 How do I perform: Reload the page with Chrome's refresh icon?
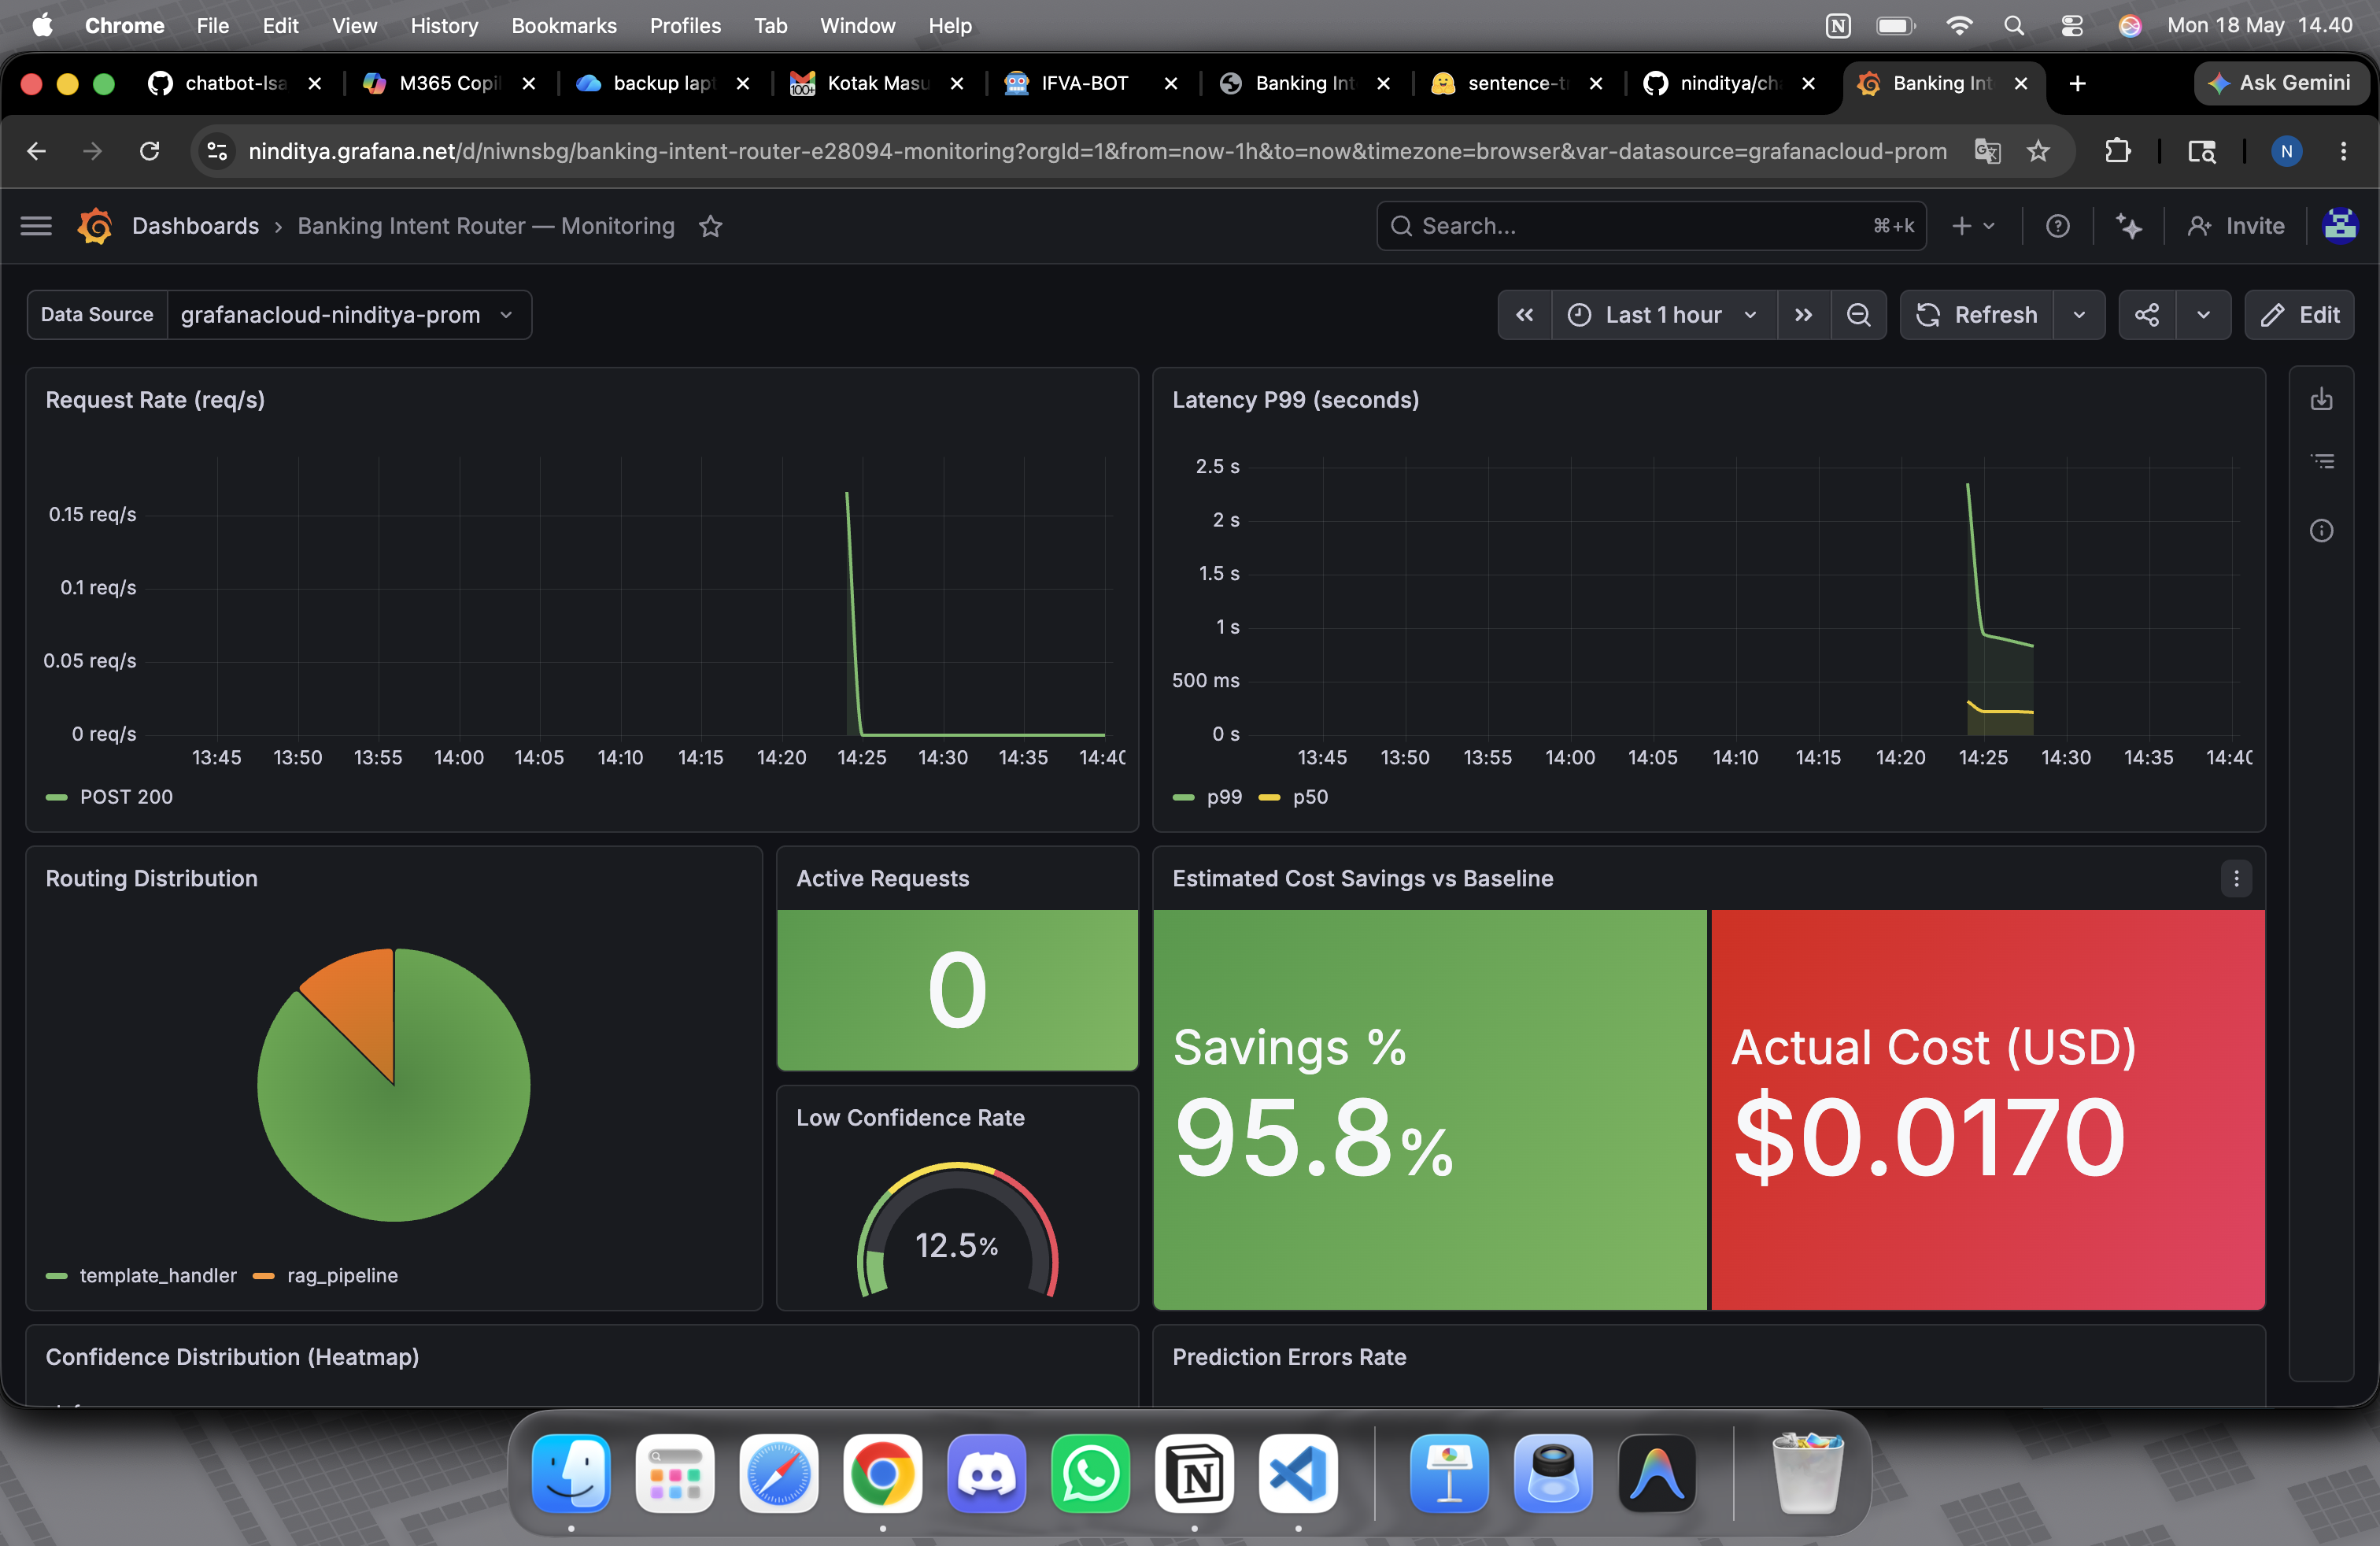(149, 151)
